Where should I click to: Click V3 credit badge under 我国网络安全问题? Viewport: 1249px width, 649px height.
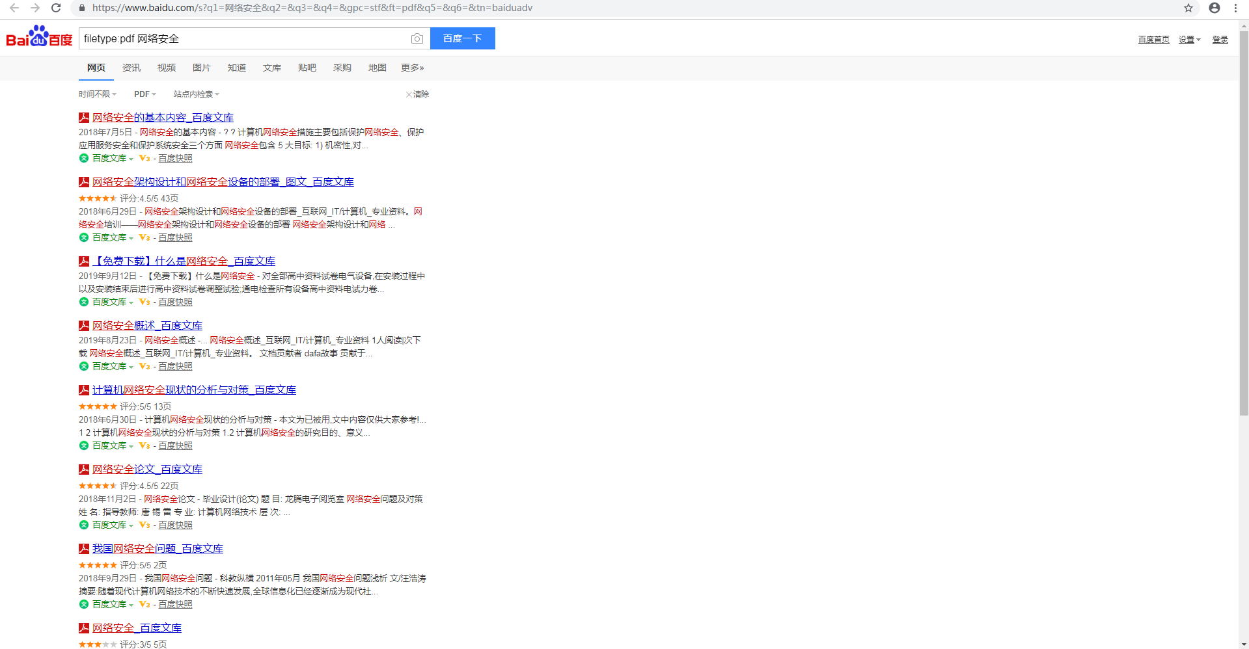pos(144,604)
